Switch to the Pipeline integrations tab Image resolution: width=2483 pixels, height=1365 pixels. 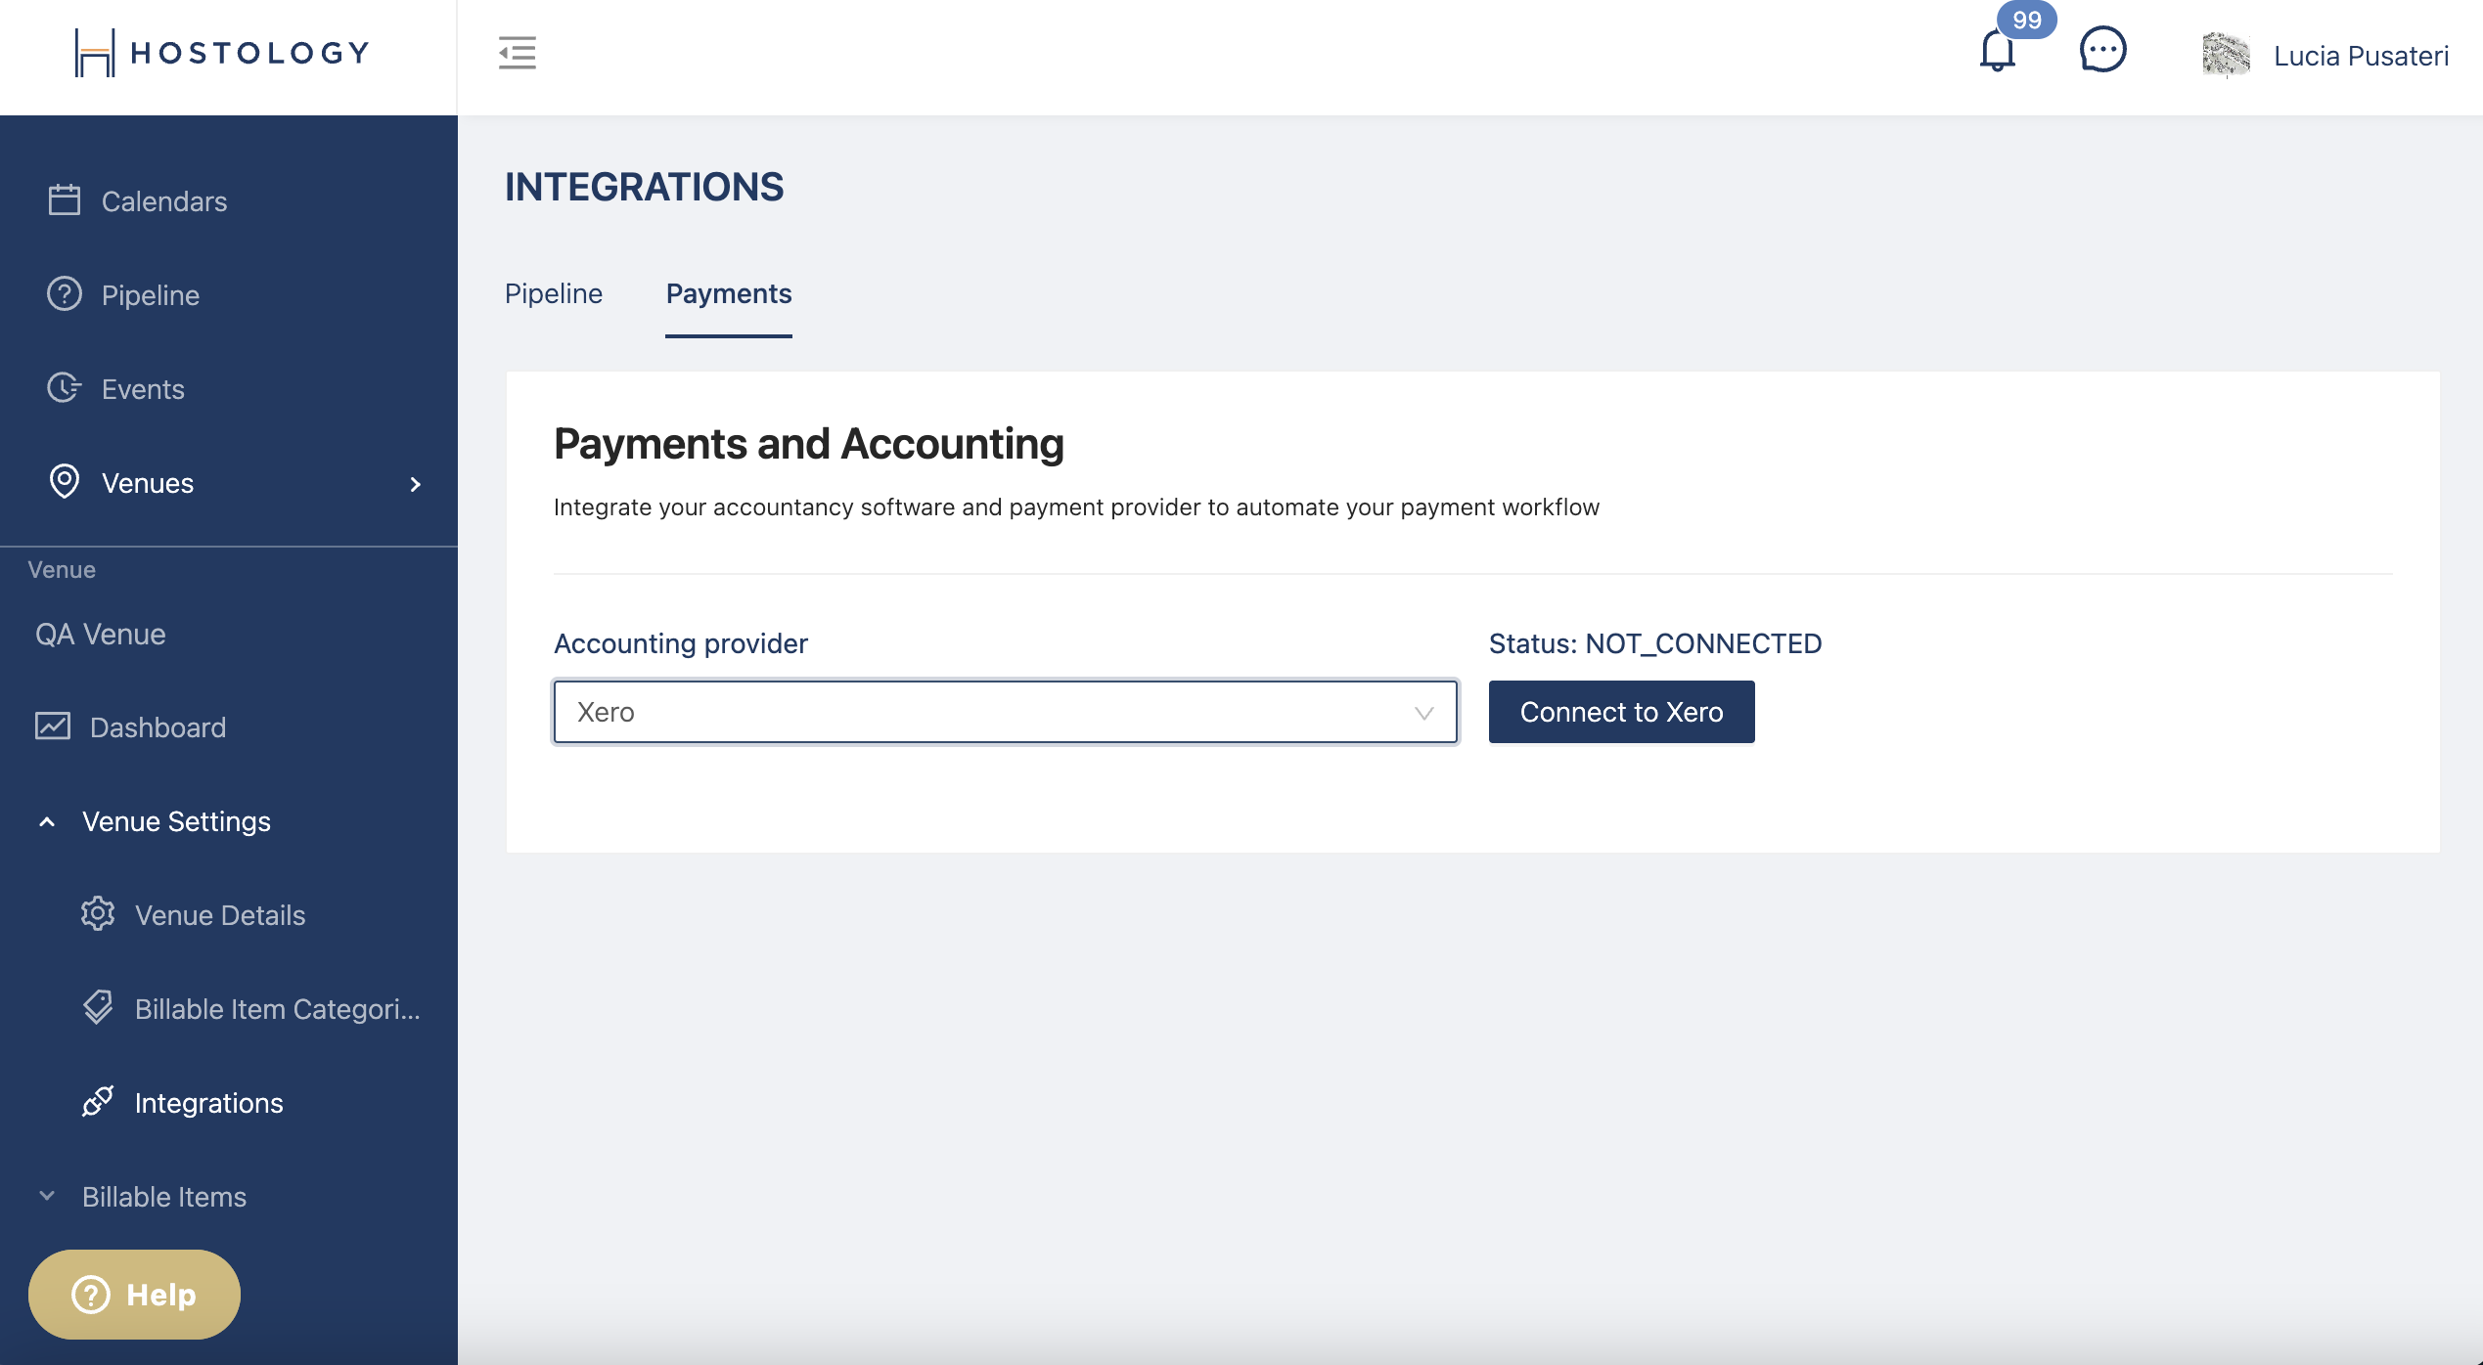pyautogui.click(x=554, y=293)
